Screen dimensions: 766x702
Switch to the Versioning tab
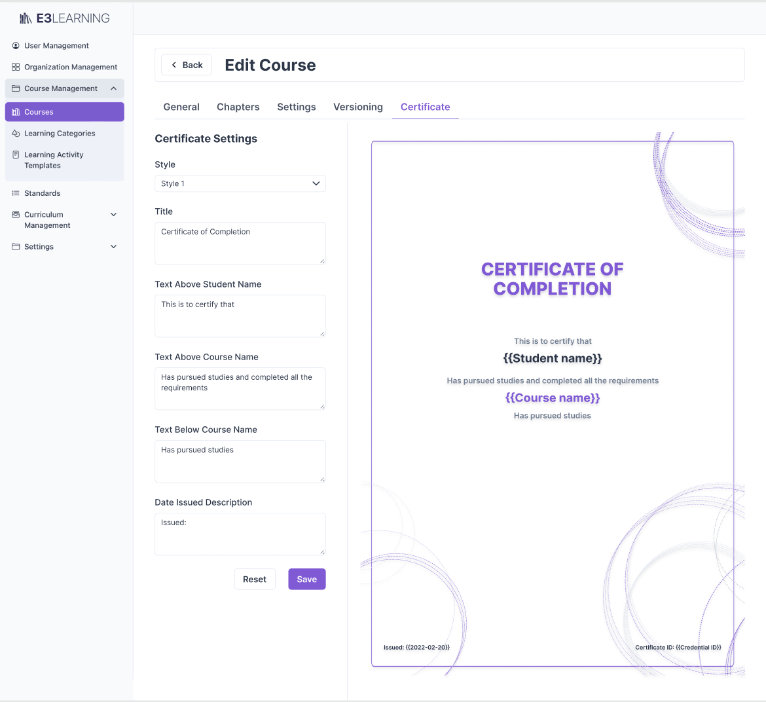click(x=357, y=107)
